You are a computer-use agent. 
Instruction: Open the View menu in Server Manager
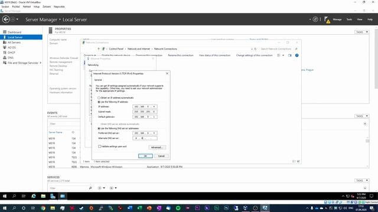pyautogui.click(x=360, y=19)
